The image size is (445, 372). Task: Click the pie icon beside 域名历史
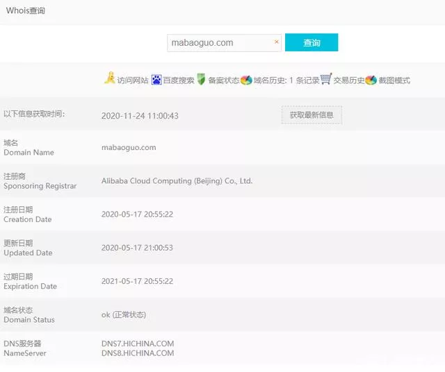tap(245, 80)
